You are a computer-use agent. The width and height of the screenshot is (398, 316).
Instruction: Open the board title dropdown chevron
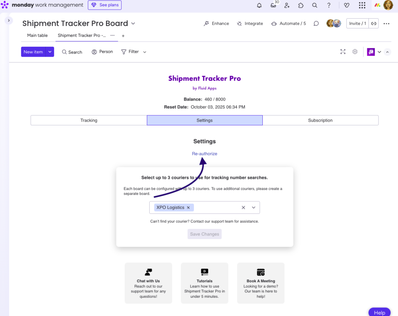point(133,24)
